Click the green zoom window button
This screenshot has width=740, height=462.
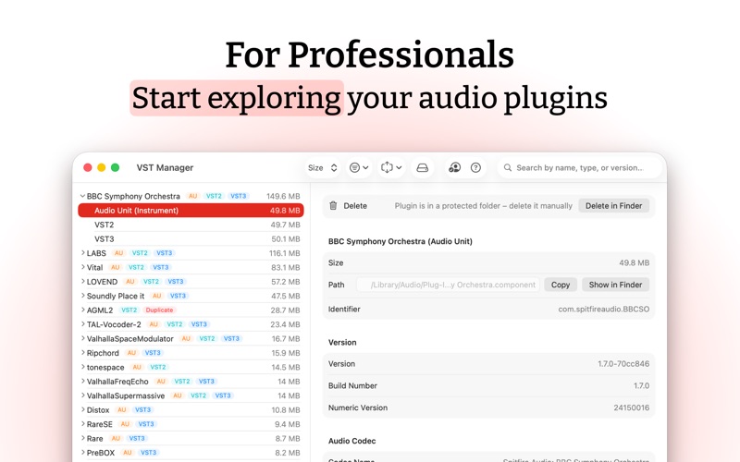click(x=115, y=167)
